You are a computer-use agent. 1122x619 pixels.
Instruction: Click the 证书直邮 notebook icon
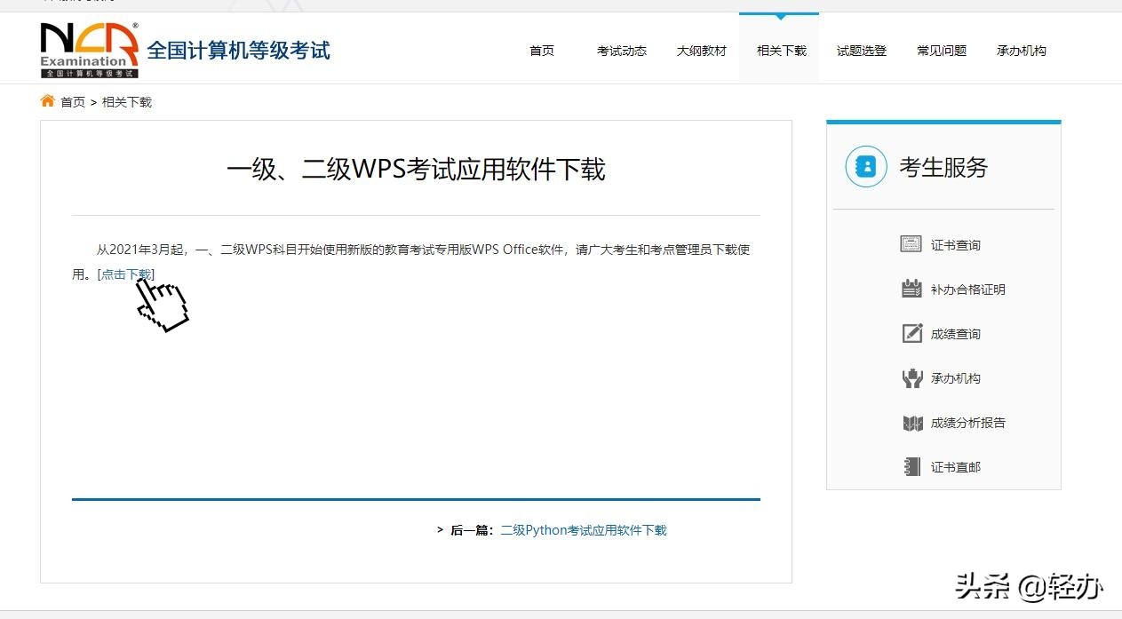[x=911, y=467]
